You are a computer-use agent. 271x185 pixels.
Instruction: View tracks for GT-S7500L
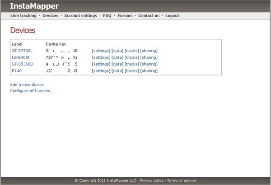click(132, 51)
